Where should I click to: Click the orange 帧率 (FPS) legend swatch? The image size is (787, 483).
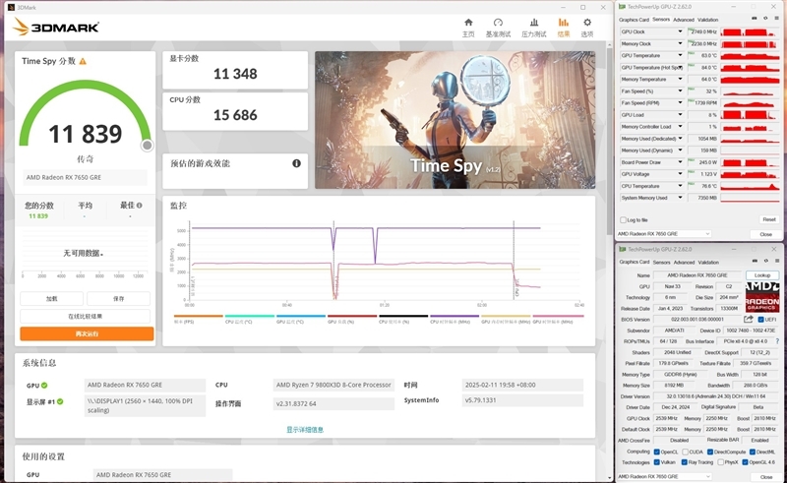click(x=199, y=316)
